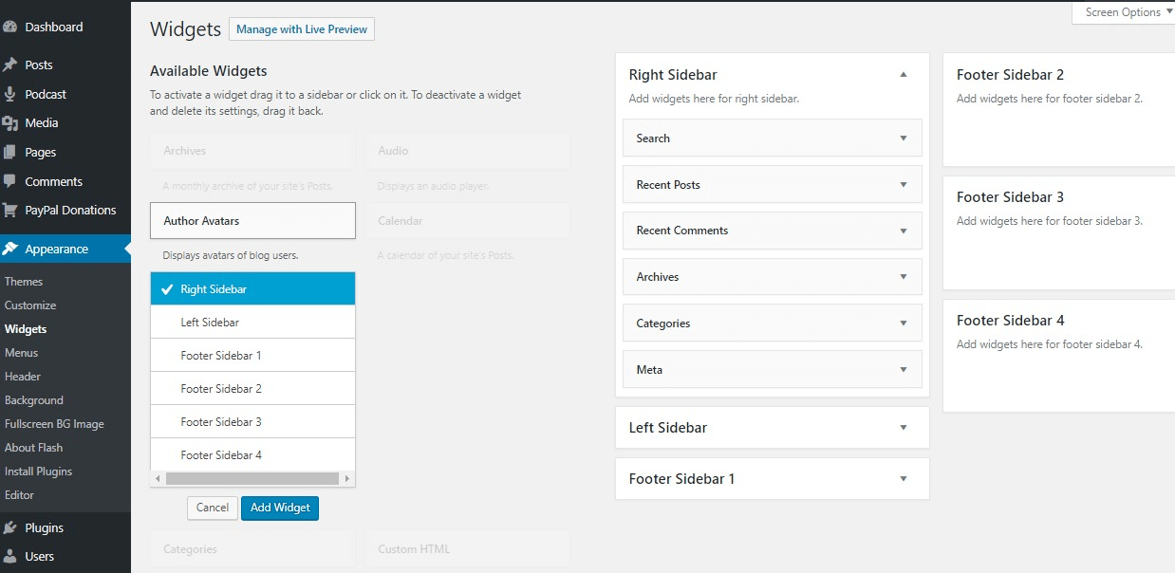
Task: Open the Screen Options menu
Action: coord(1124,12)
